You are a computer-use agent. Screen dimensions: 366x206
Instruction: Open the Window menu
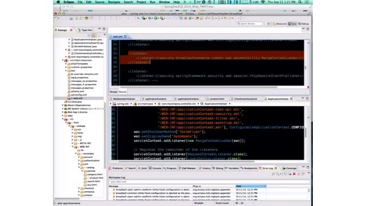pos(164,2)
